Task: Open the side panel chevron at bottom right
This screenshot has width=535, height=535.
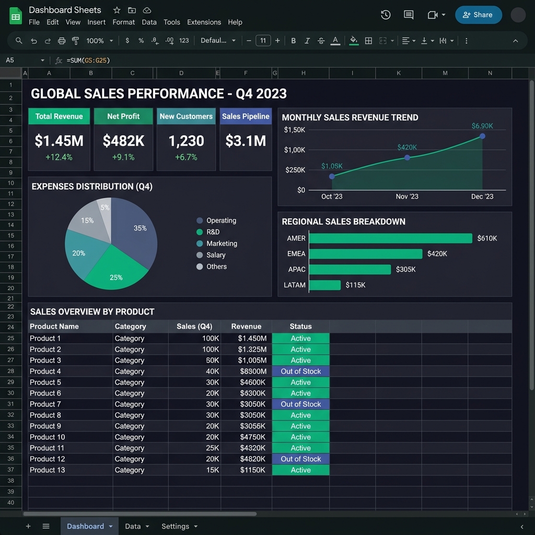Action: [522, 527]
